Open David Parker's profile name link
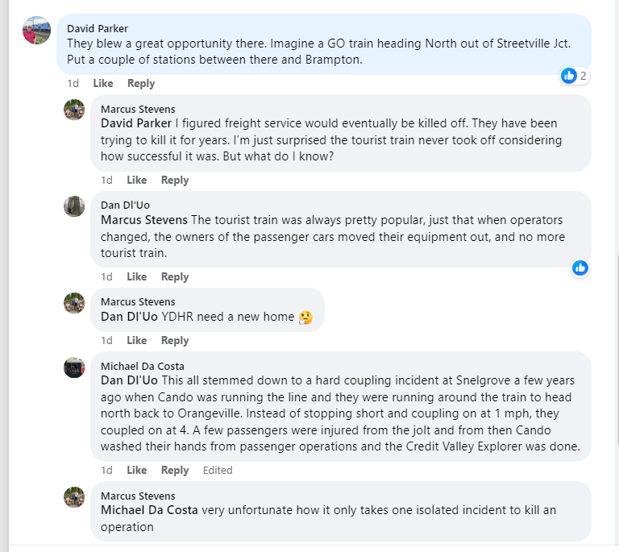 pyautogui.click(x=98, y=28)
